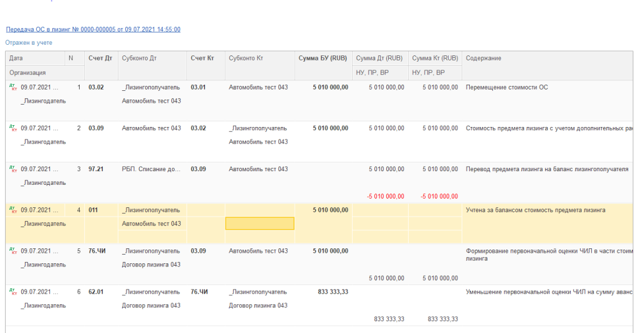Click the Дт/Кт icon in highlighted row 4
Viewport: 638px width, 333px height.
pyautogui.click(x=12, y=210)
